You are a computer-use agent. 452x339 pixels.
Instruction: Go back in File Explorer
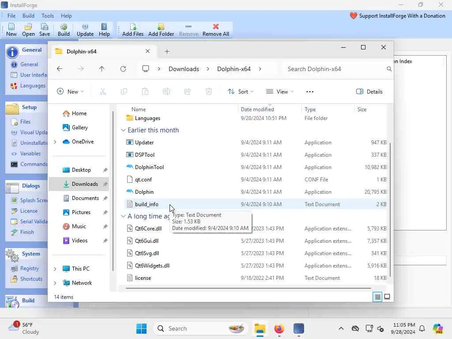coord(60,69)
